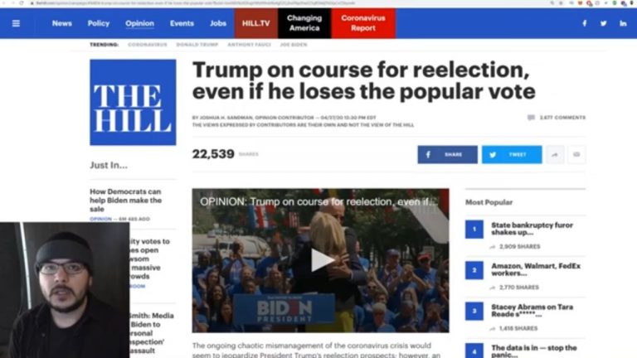The image size is (637, 358).
Task: Open the Changing America section
Action: 304,23
